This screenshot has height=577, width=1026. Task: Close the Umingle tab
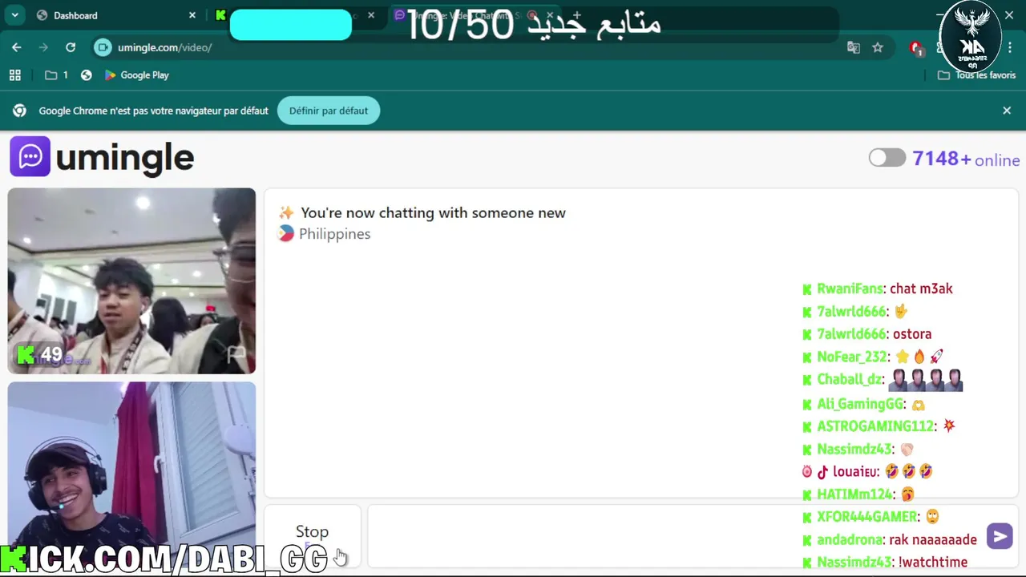550,15
